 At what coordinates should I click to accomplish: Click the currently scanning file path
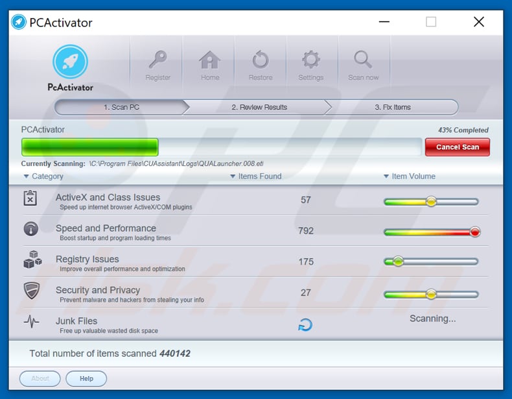click(176, 163)
